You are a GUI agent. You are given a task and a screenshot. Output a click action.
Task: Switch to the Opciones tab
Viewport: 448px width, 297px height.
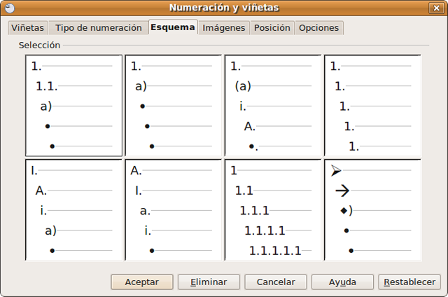318,28
